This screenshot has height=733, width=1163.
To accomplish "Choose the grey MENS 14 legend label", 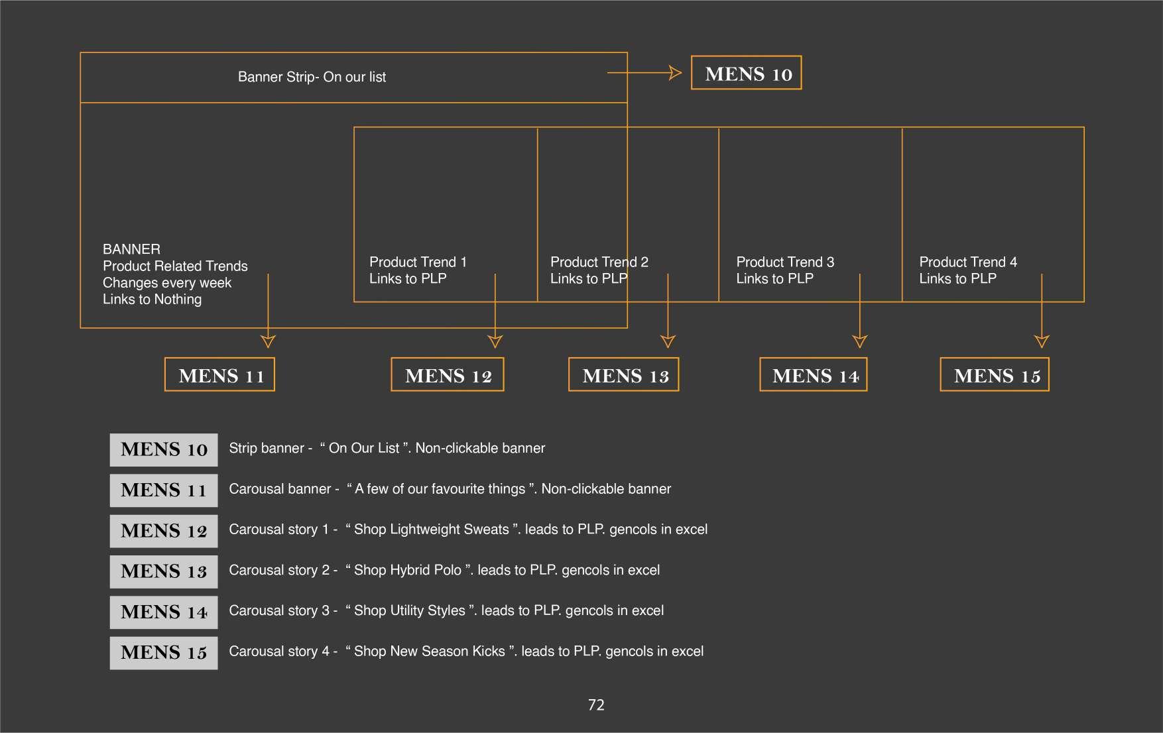I will 164,612.
